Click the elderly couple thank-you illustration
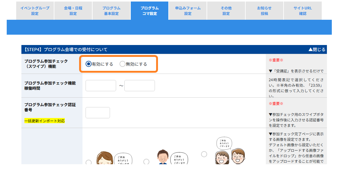337x170 pixels. (231, 151)
